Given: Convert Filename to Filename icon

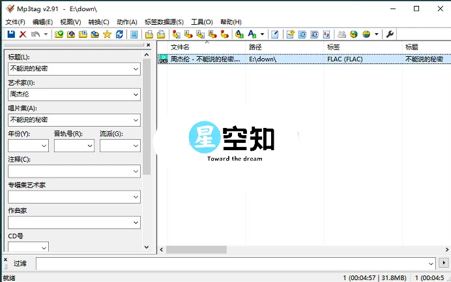Looking at the screenshot, I should [x=200, y=35].
